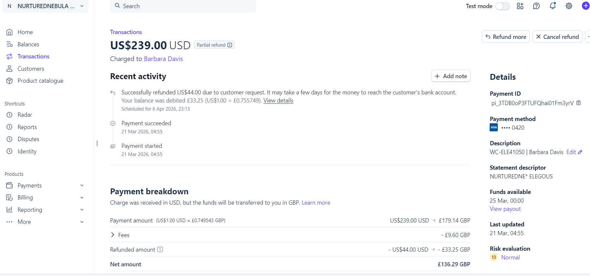Open the help question mark icon
This screenshot has width=590, height=276.
click(536, 6)
